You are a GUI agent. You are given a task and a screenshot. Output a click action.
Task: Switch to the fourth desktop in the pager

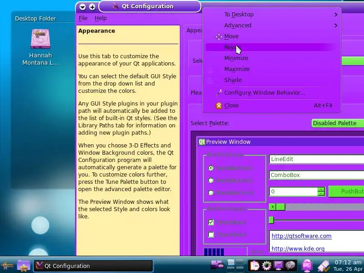(240, 269)
